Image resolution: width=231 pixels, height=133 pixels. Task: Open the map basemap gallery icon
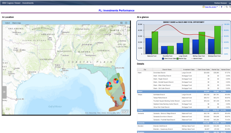click(121, 23)
